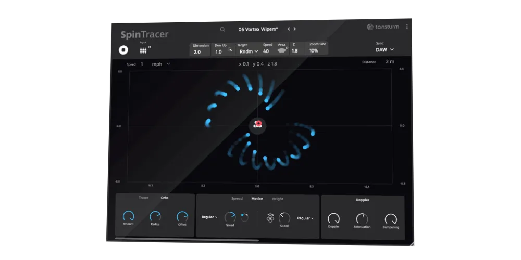Open the right Regular mode dropdown
The height and width of the screenshot is (260, 521).
click(x=305, y=218)
